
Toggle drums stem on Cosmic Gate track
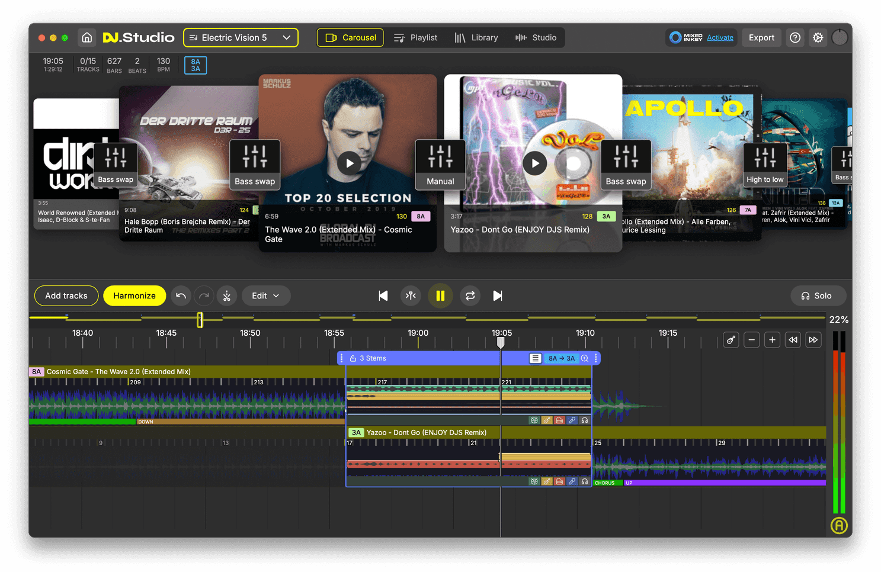(534, 420)
